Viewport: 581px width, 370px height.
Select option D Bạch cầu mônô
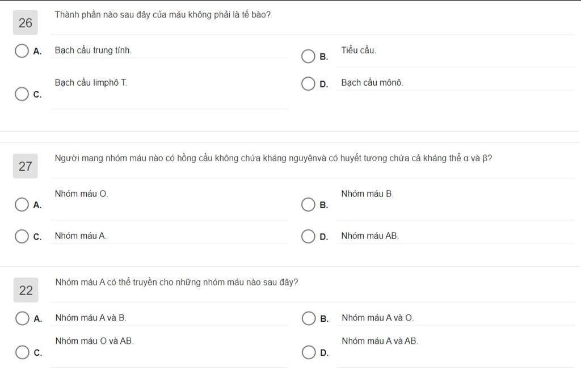coord(308,84)
